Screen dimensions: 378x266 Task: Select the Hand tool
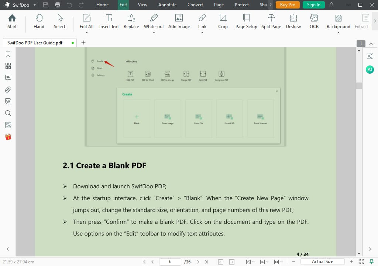pyautogui.click(x=39, y=21)
